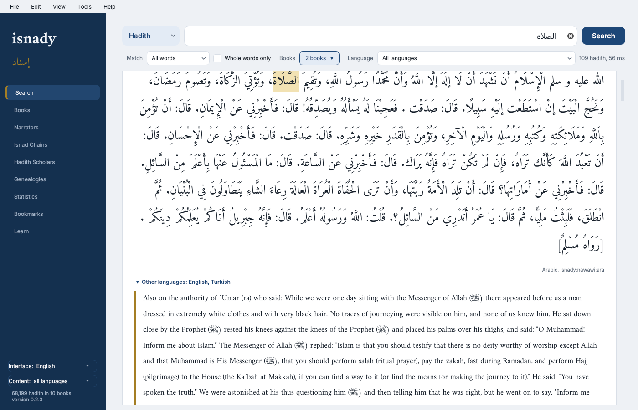Click source label Arabic, isnady:nawawi:ara
638x410 pixels.
pos(573,270)
